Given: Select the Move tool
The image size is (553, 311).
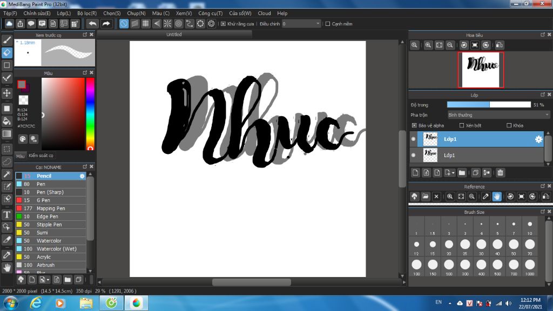Looking at the screenshot, I should coord(6,93).
